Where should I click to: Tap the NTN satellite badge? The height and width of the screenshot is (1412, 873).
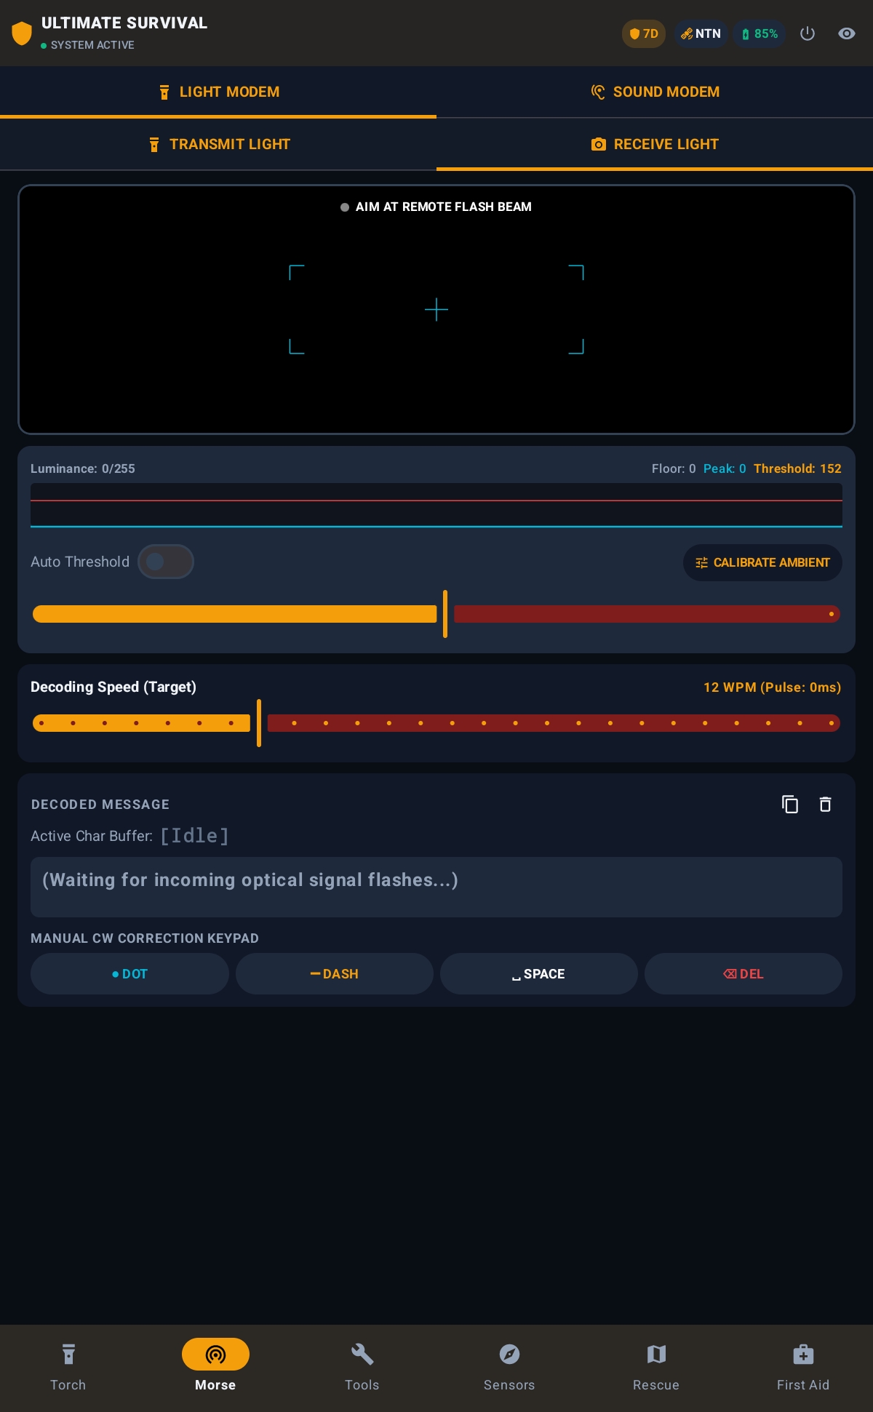coord(701,33)
